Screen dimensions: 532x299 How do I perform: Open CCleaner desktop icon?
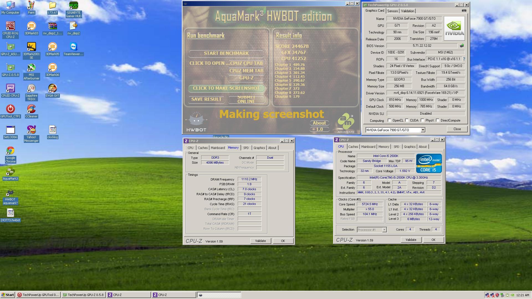coord(31,111)
